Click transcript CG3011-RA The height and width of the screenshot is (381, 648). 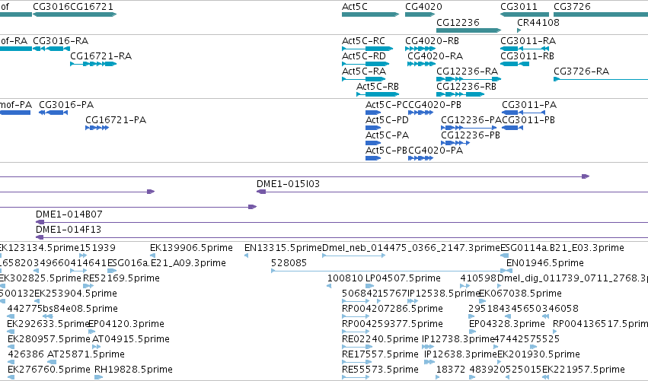(x=525, y=49)
